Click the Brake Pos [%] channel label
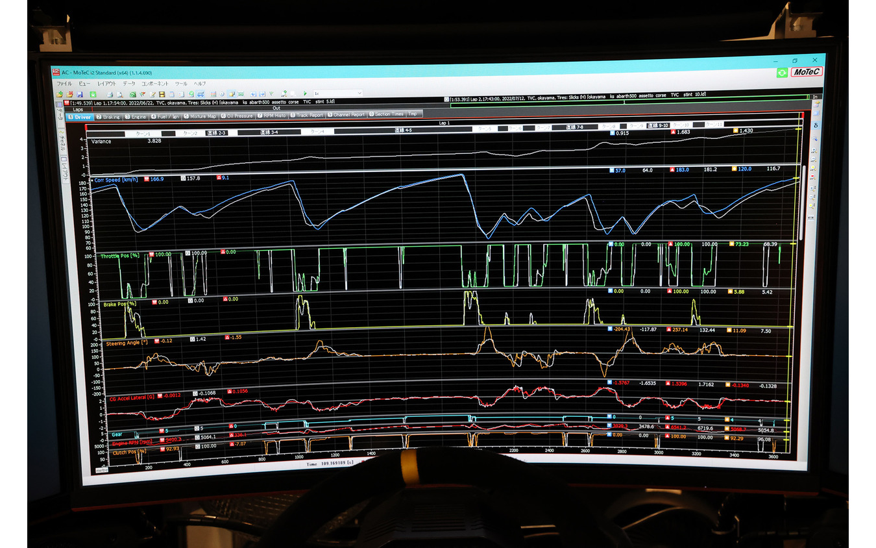Screen dimensions: 876x548 pyautogui.click(x=119, y=303)
